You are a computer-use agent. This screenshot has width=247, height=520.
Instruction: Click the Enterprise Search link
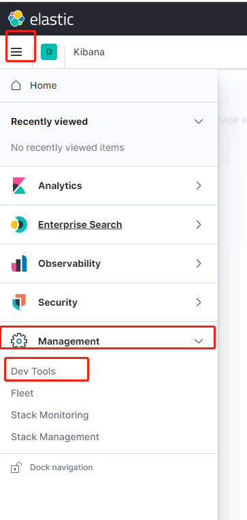(x=80, y=225)
